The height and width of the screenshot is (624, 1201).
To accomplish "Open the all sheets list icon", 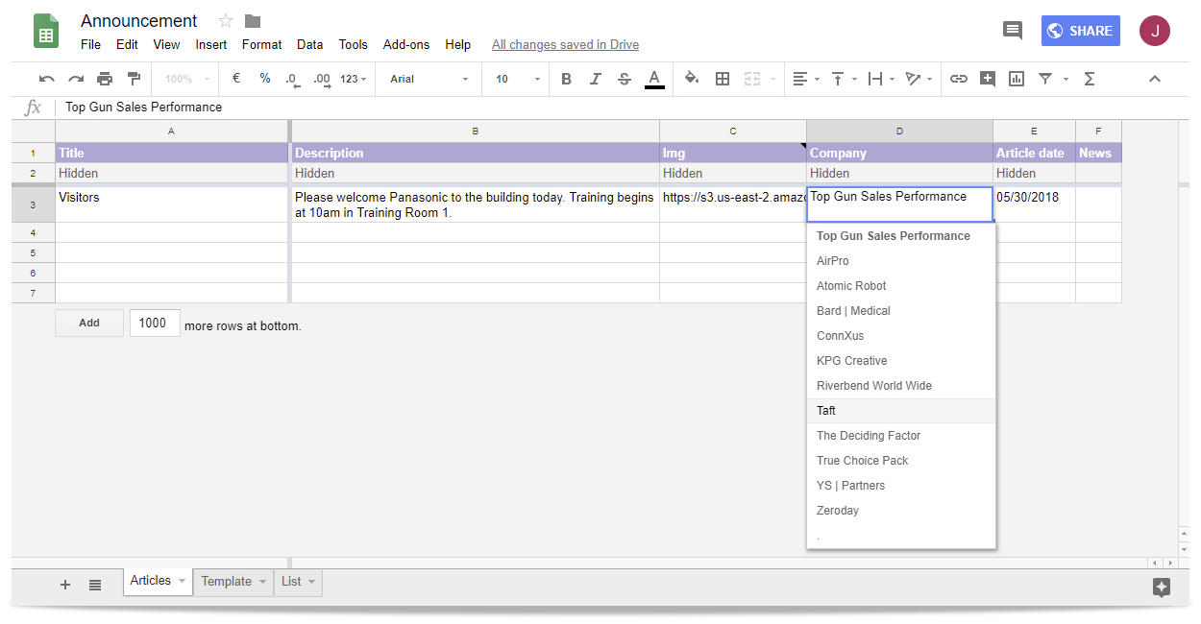I will [x=95, y=585].
